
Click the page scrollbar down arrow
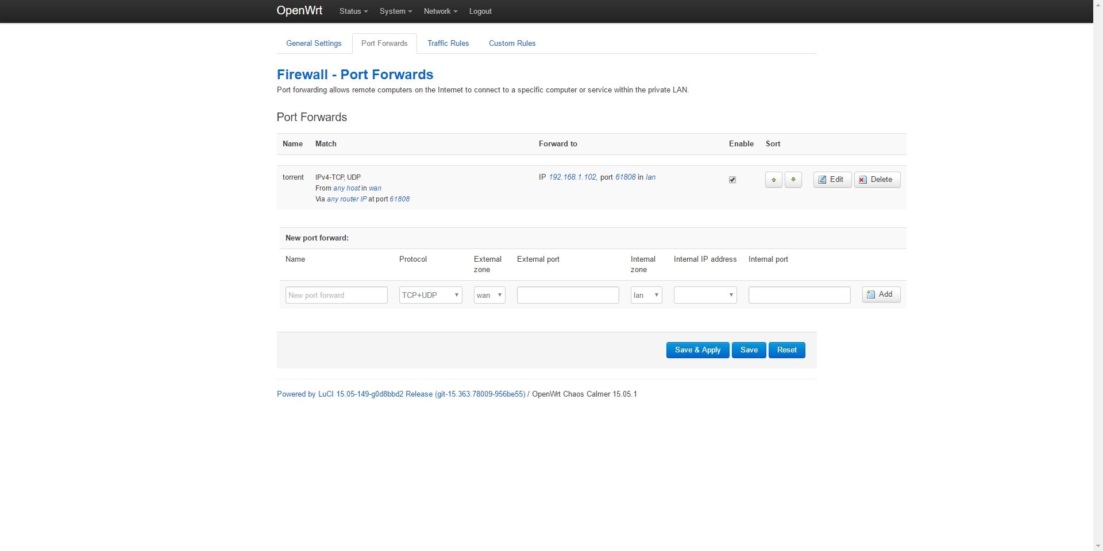click(1098, 546)
